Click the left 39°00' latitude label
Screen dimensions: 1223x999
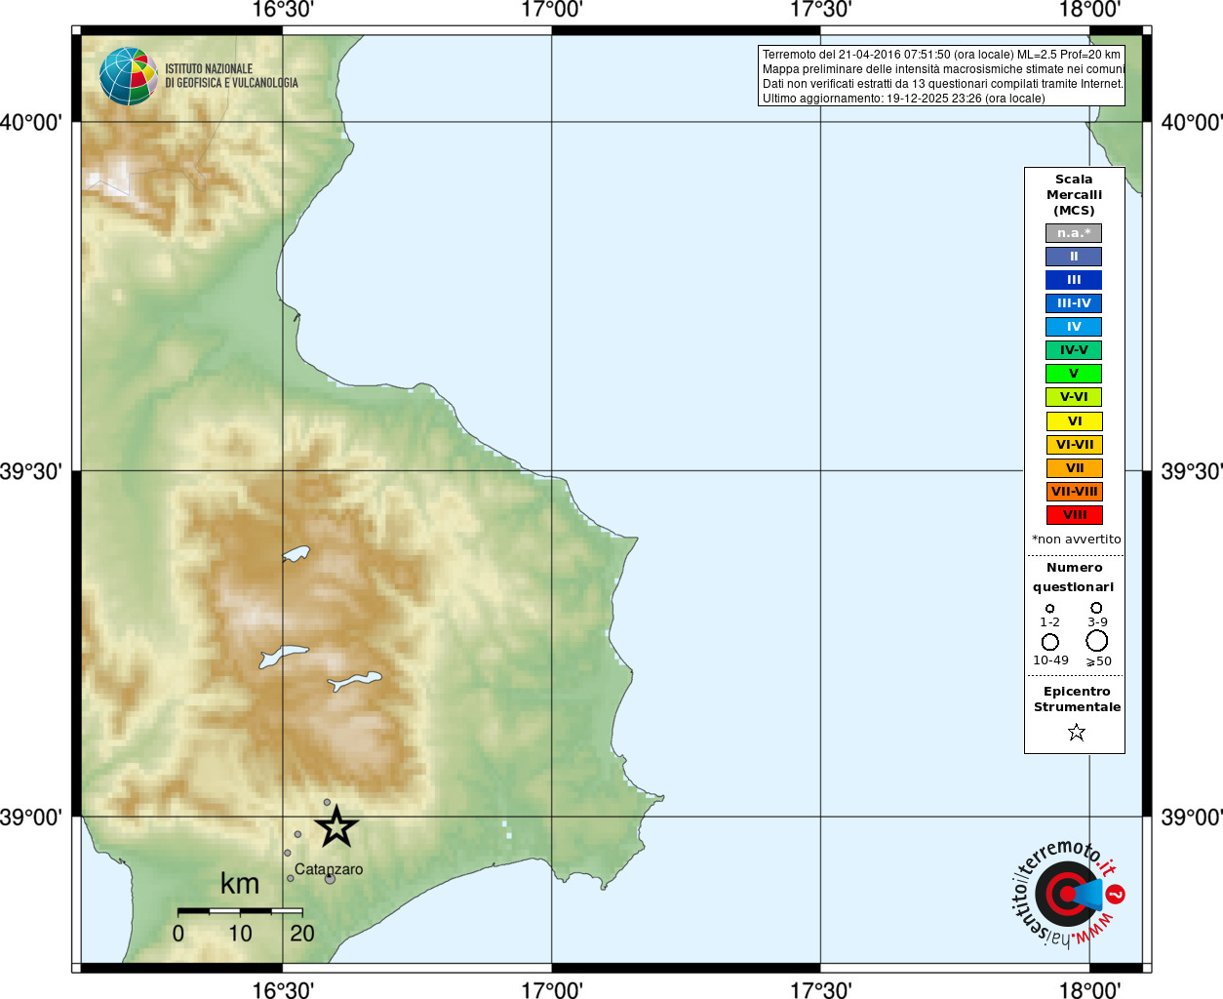(31, 818)
